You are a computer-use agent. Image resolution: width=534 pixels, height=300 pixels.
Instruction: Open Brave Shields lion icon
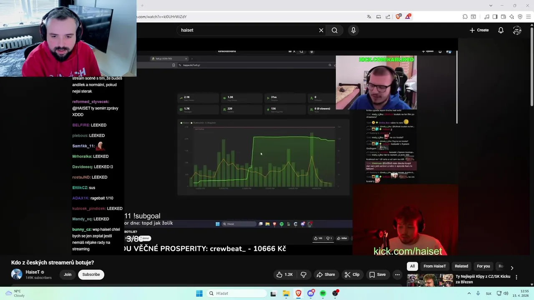click(x=398, y=17)
